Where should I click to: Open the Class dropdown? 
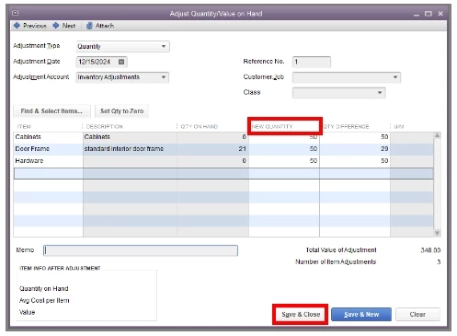coord(380,92)
